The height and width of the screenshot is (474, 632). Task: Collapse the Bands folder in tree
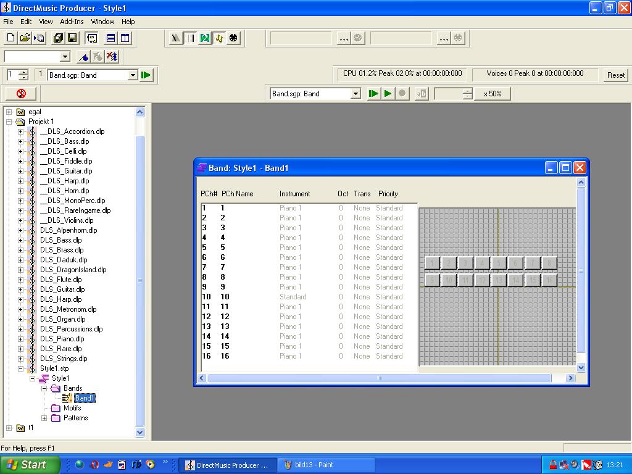pyautogui.click(x=44, y=388)
